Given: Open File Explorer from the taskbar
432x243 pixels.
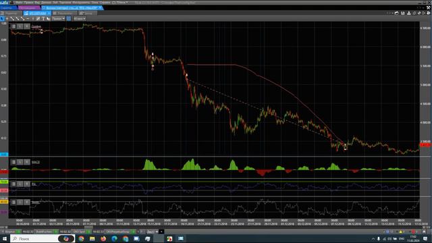Looking at the screenshot, I should click(x=92, y=238).
